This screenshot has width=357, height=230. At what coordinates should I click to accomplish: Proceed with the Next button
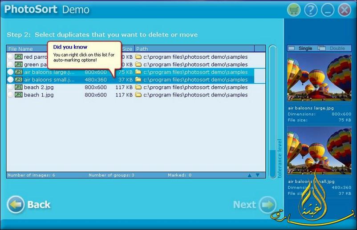click(255, 205)
